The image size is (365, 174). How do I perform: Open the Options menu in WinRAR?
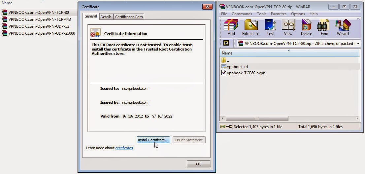[x=298, y=14]
